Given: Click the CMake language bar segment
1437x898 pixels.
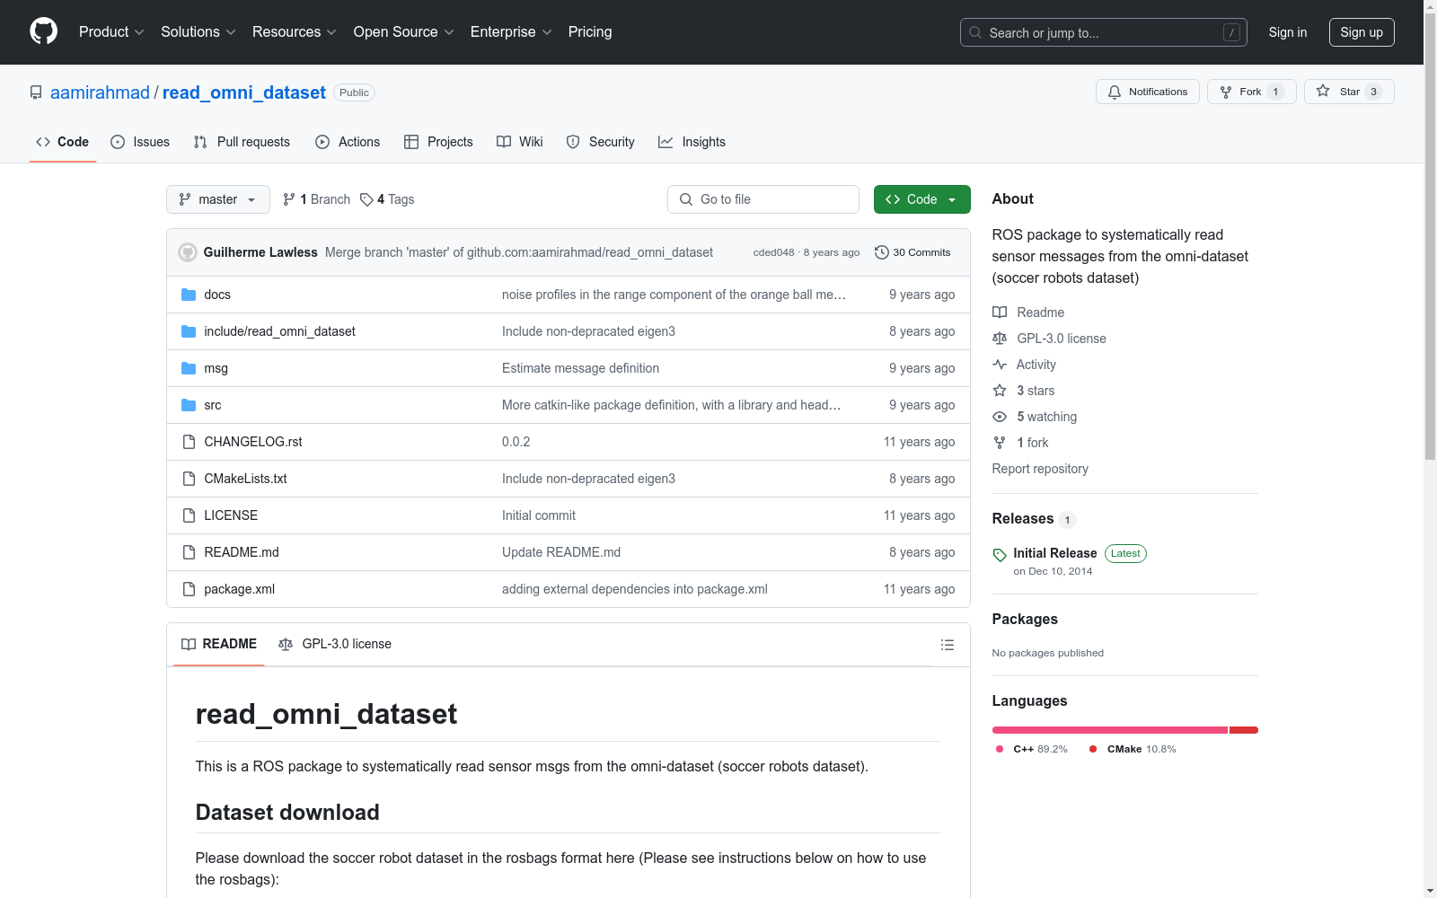Looking at the screenshot, I should pyautogui.click(x=1244, y=730).
